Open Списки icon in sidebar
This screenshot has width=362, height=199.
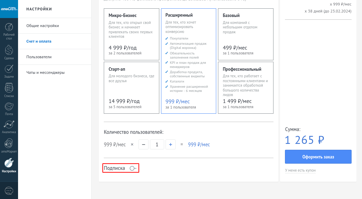9,89
